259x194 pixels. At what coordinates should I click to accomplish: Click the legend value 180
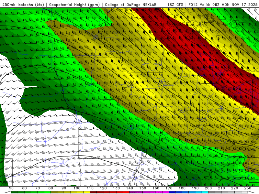click(x=182, y=188)
